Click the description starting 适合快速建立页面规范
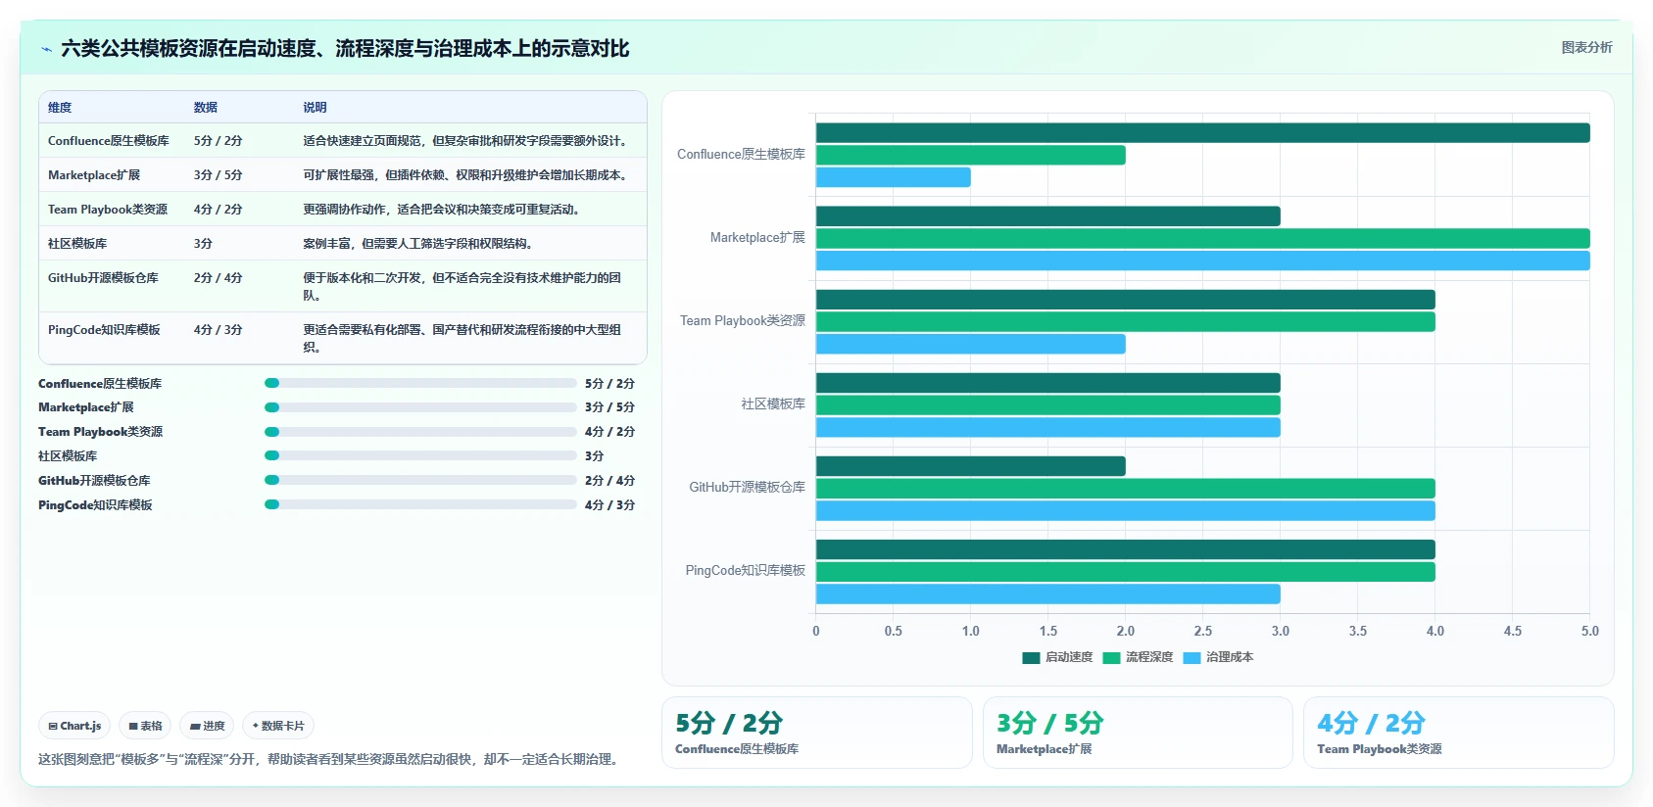 click(x=464, y=141)
